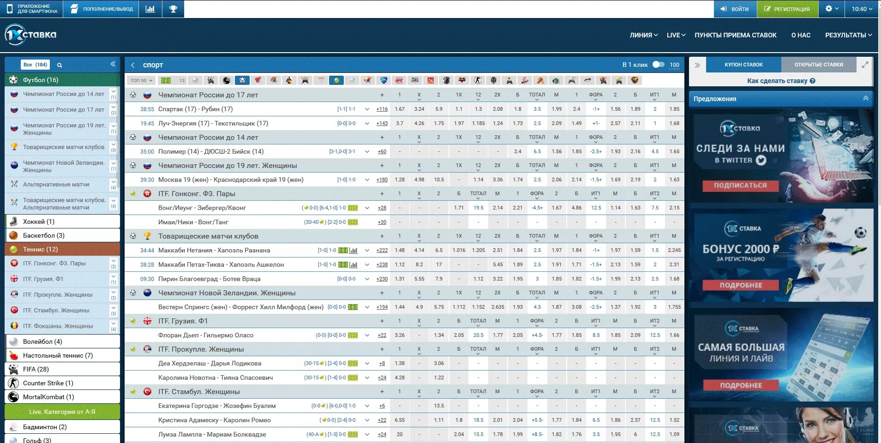
Task: Expand bet coupon panel to full size
Action: pyautogui.click(x=865, y=65)
